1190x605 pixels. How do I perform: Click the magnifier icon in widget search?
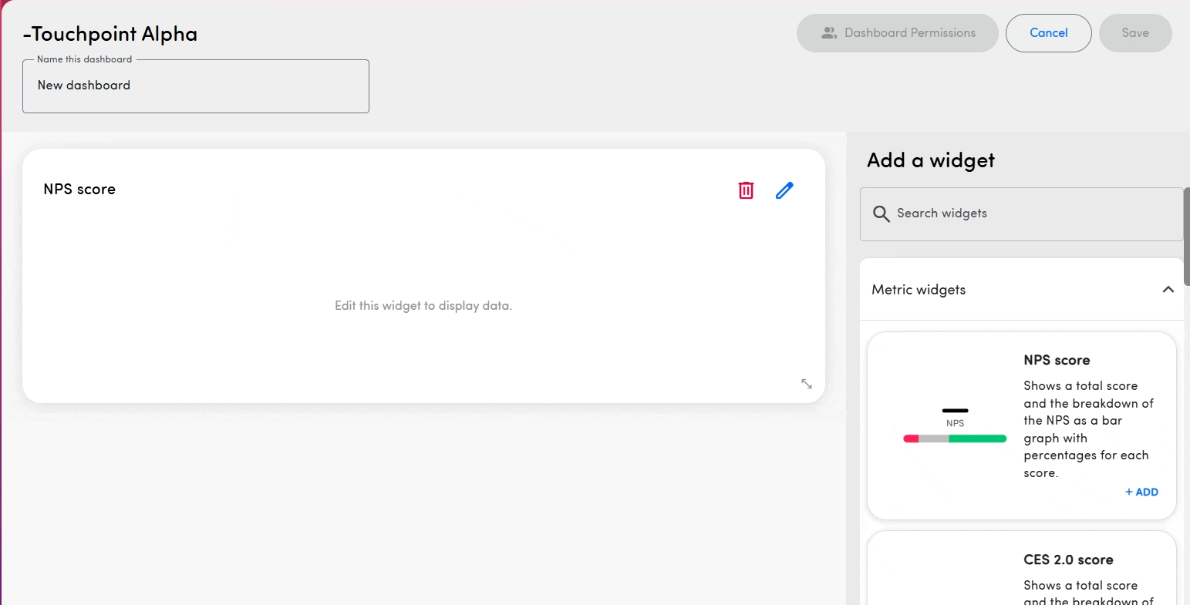tap(881, 214)
